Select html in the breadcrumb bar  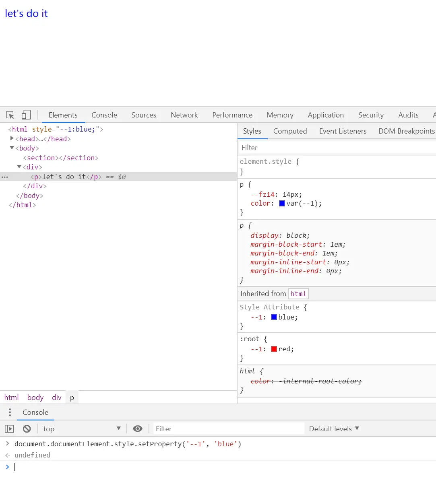tap(12, 398)
